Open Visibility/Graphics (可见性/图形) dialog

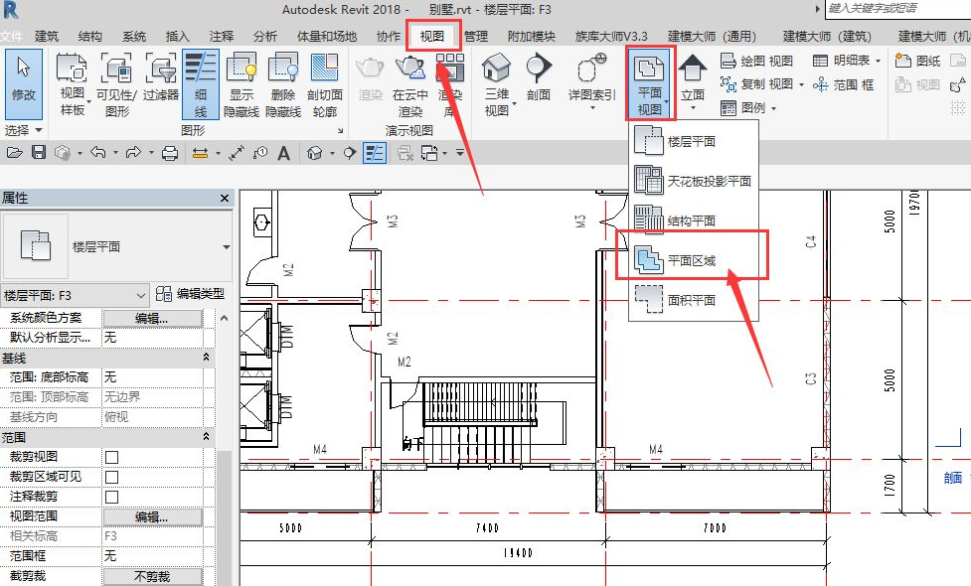coord(116,84)
